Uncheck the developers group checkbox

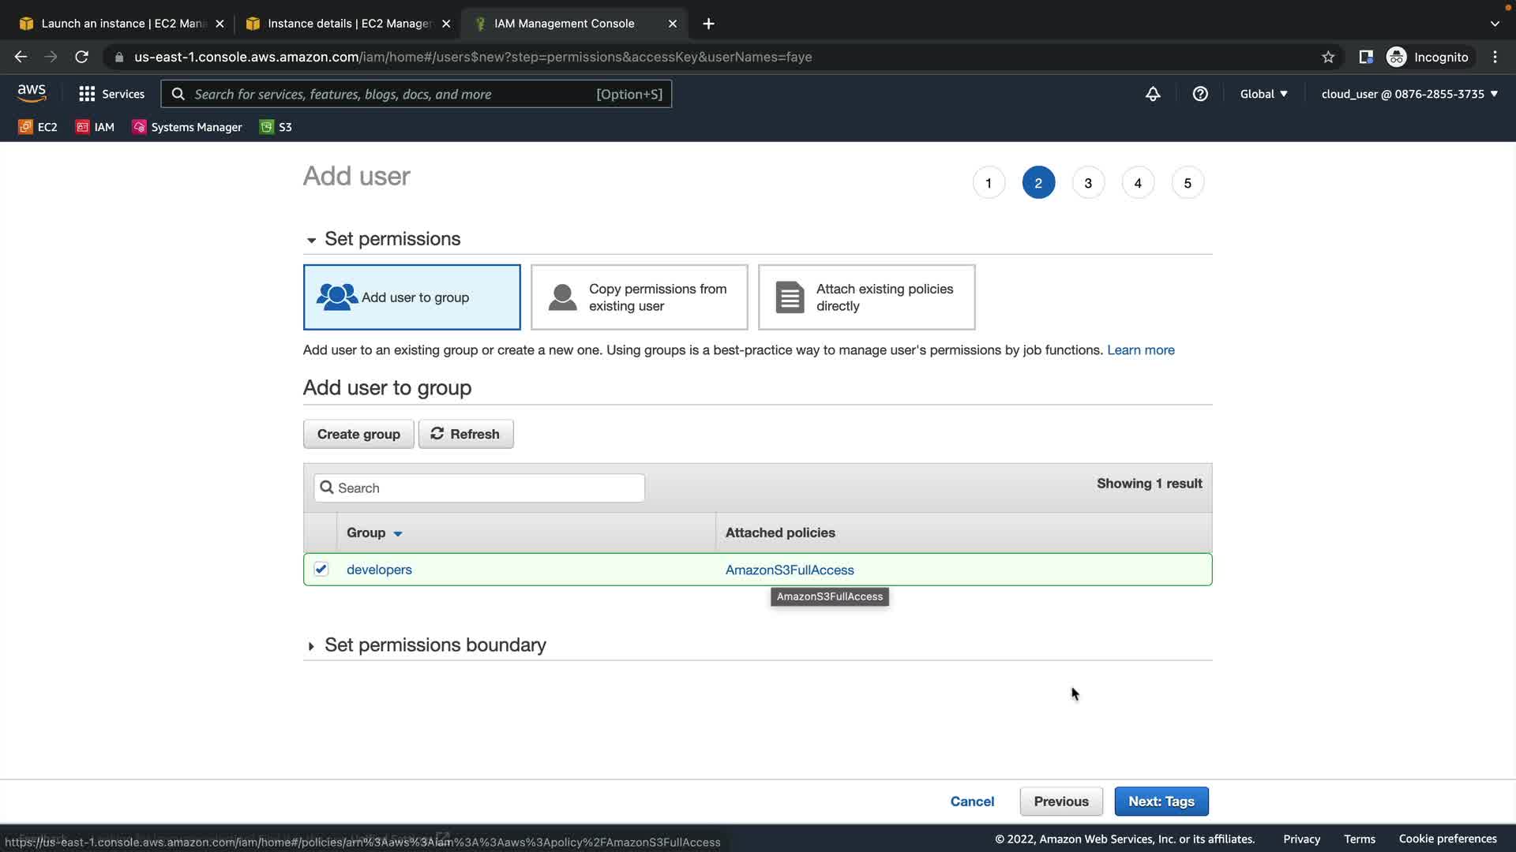(321, 569)
